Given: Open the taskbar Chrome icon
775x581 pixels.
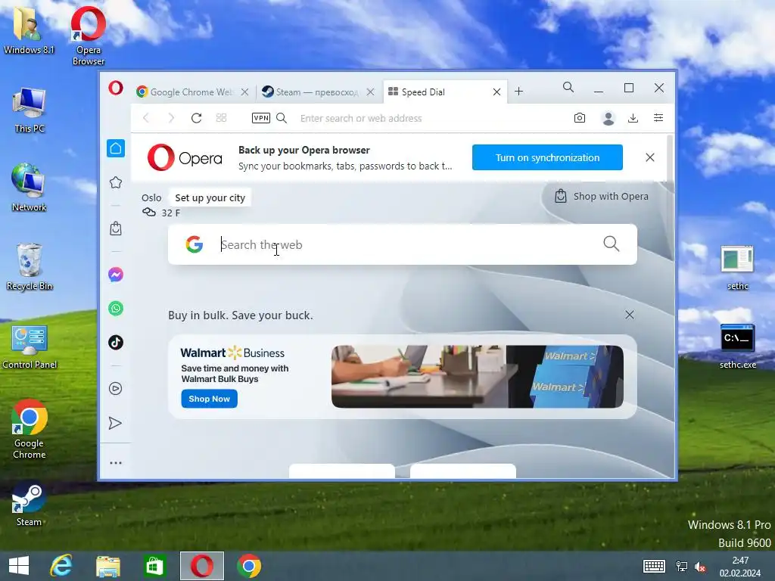Looking at the screenshot, I should click(x=248, y=566).
